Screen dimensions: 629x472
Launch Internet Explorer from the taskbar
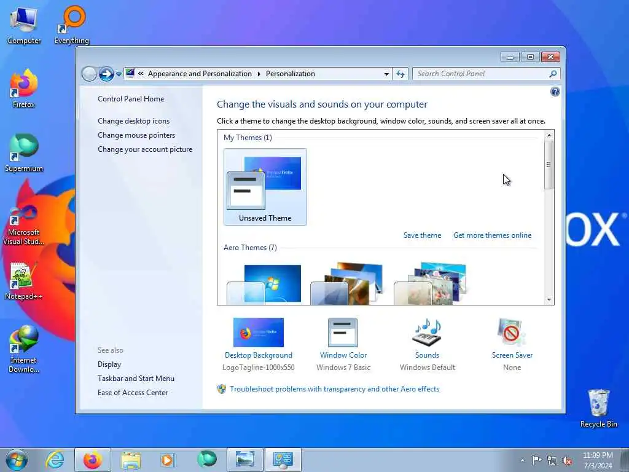point(55,460)
